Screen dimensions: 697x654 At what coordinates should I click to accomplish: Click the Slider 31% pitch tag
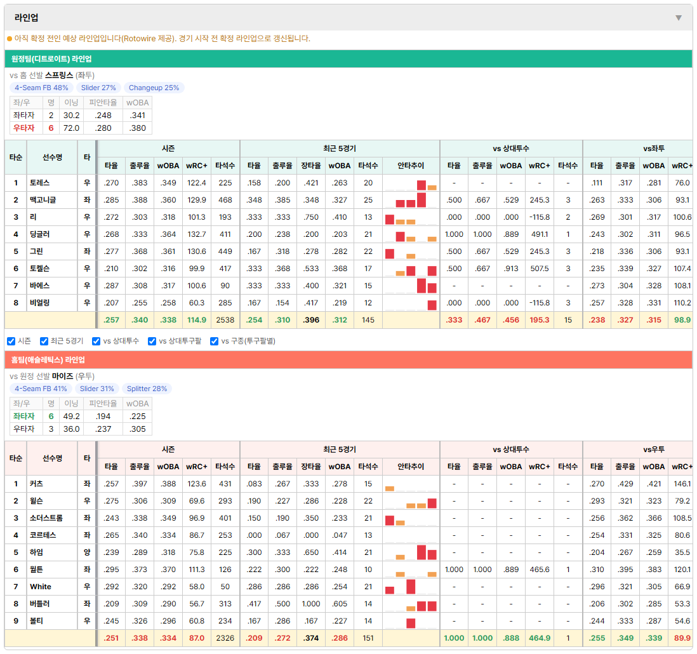pos(97,389)
